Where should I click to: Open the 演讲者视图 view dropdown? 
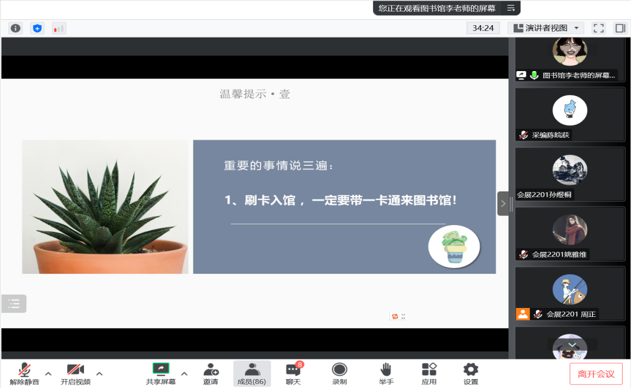(545, 28)
